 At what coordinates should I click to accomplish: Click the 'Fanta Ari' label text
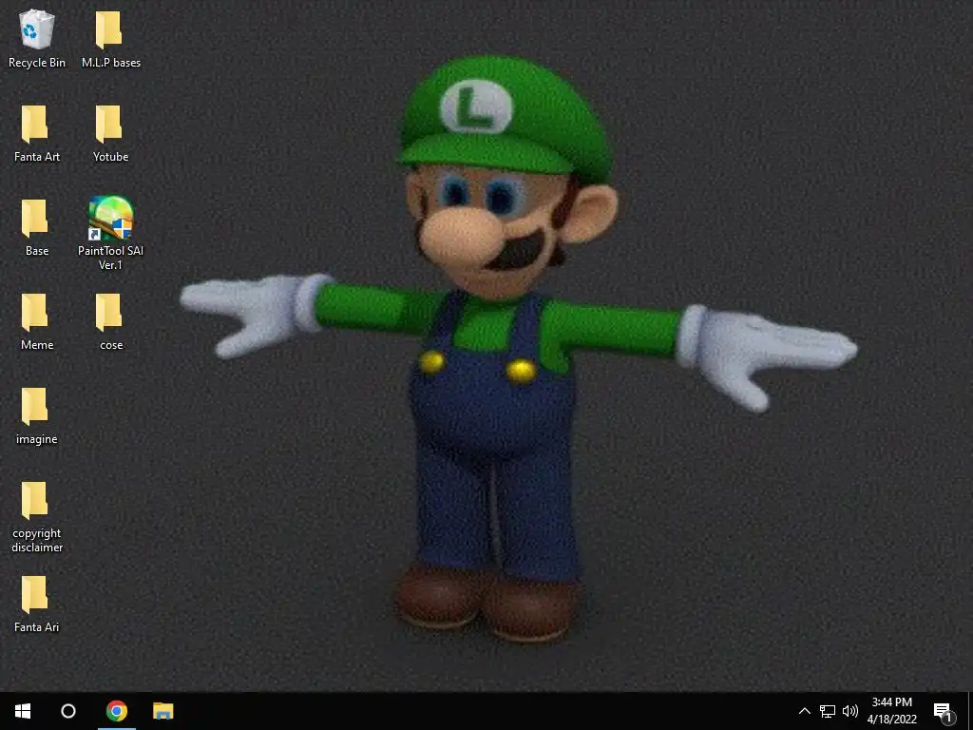37,627
